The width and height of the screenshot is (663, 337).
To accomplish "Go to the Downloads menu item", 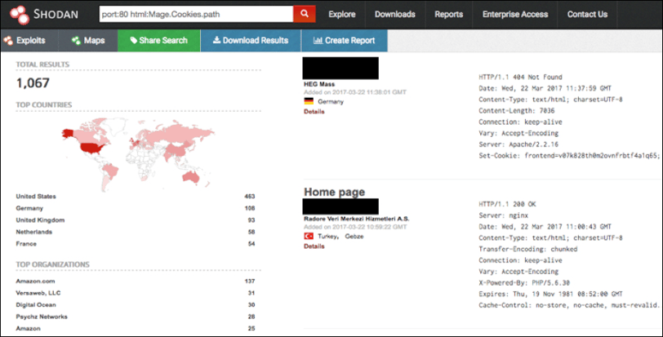I will (395, 14).
